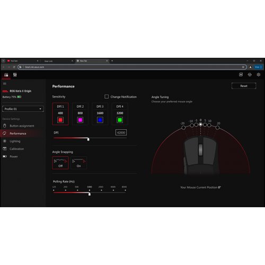Switch to the Gear Link browser tab
Viewport: 265px width, 265px height.
click(x=57, y=61)
